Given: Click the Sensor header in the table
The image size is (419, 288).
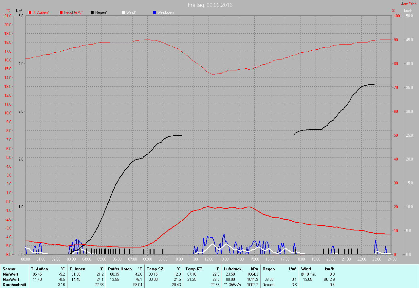Looking at the screenshot, I should (x=9, y=269).
